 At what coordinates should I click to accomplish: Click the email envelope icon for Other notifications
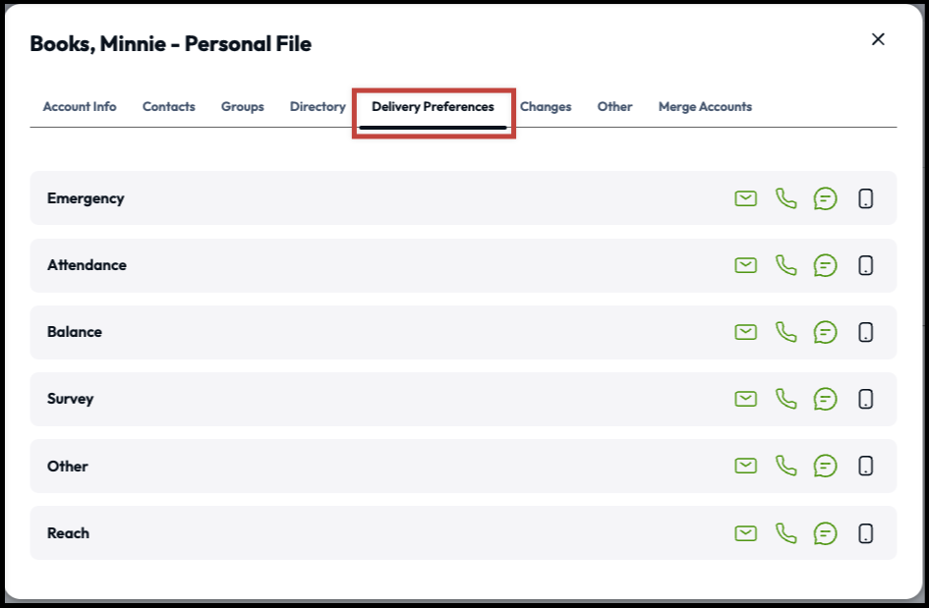[x=746, y=466]
